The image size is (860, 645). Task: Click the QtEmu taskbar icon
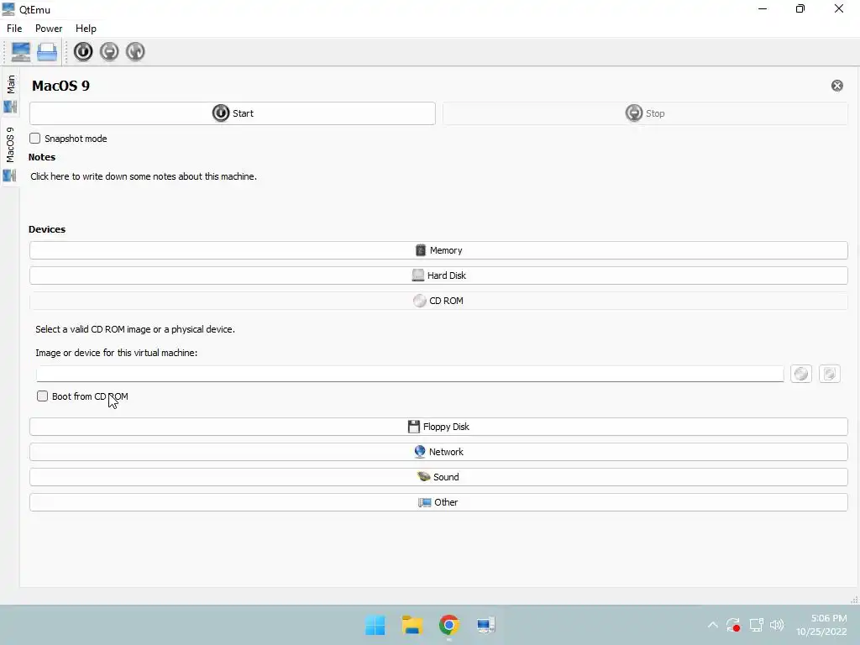pos(485,625)
